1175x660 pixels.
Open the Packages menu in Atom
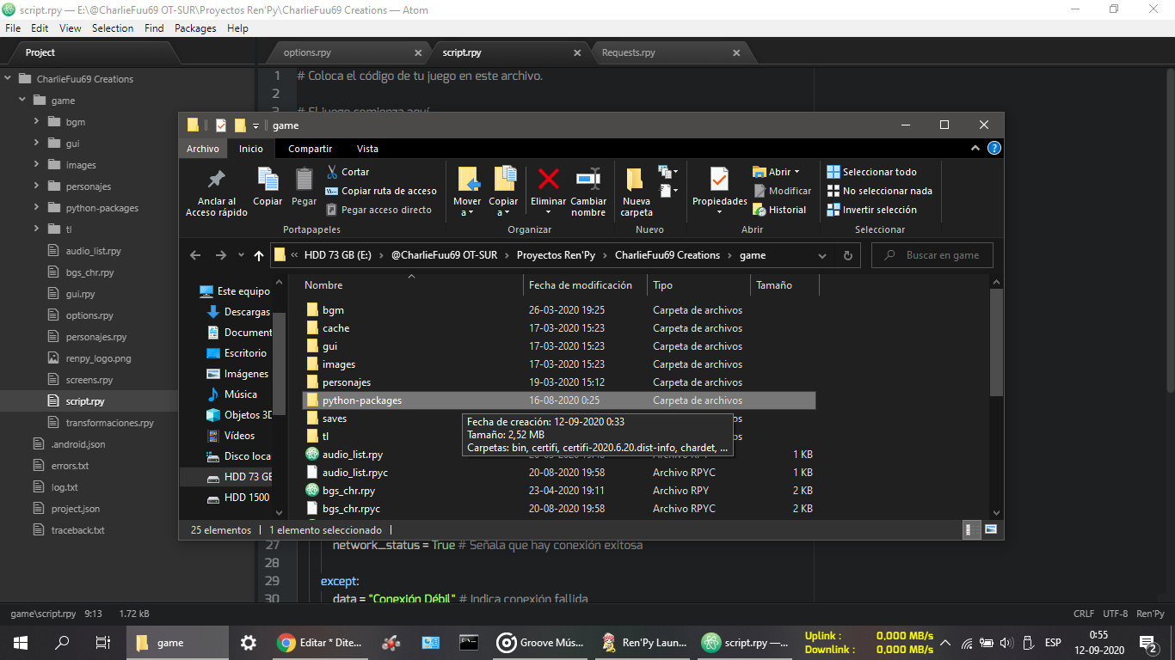click(195, 28)
